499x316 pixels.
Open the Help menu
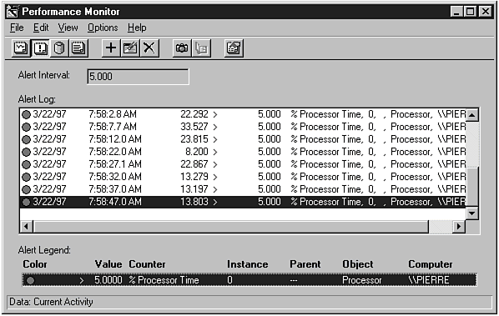(x=137, y=28)
